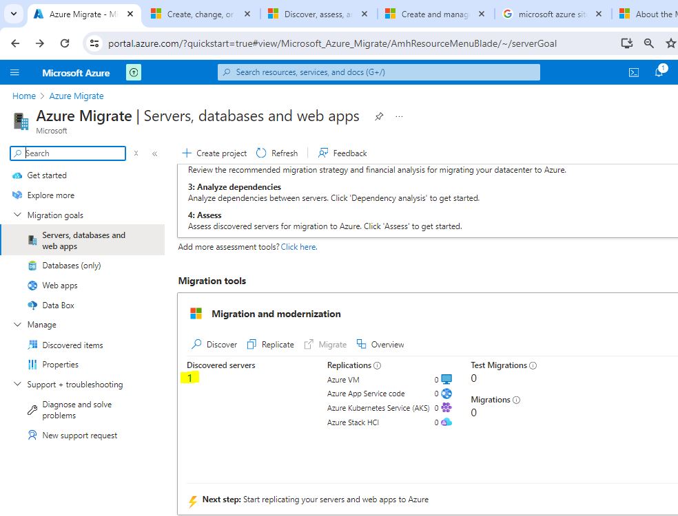
Task: Open the Azure portal hamburger menu
Action: [x=15, y=72]
